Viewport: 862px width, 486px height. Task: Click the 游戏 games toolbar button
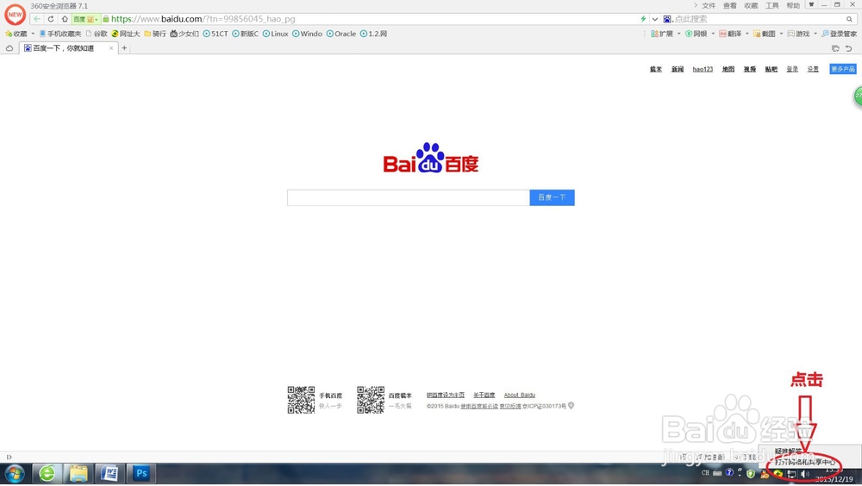pos(798,34)
